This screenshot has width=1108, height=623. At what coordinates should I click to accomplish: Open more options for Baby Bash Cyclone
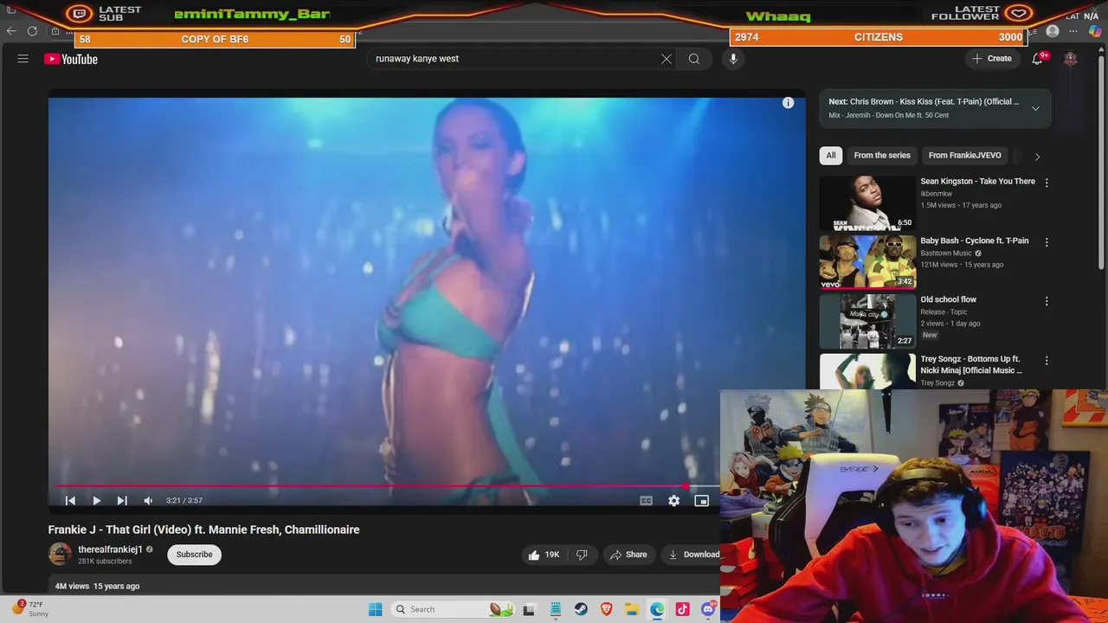pyautogui.click(x=1047, y=242)
